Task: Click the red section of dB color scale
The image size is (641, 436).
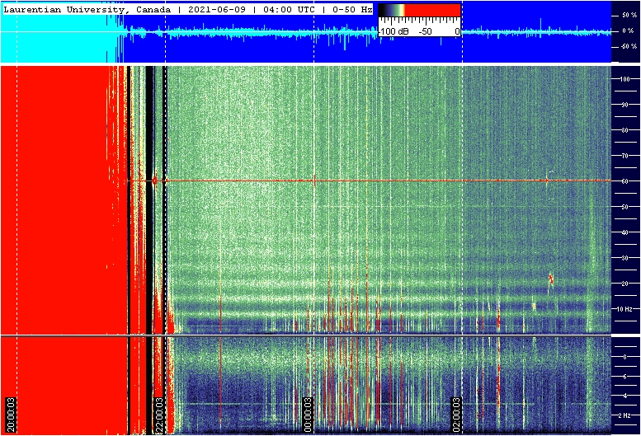Action: point(432,10)
